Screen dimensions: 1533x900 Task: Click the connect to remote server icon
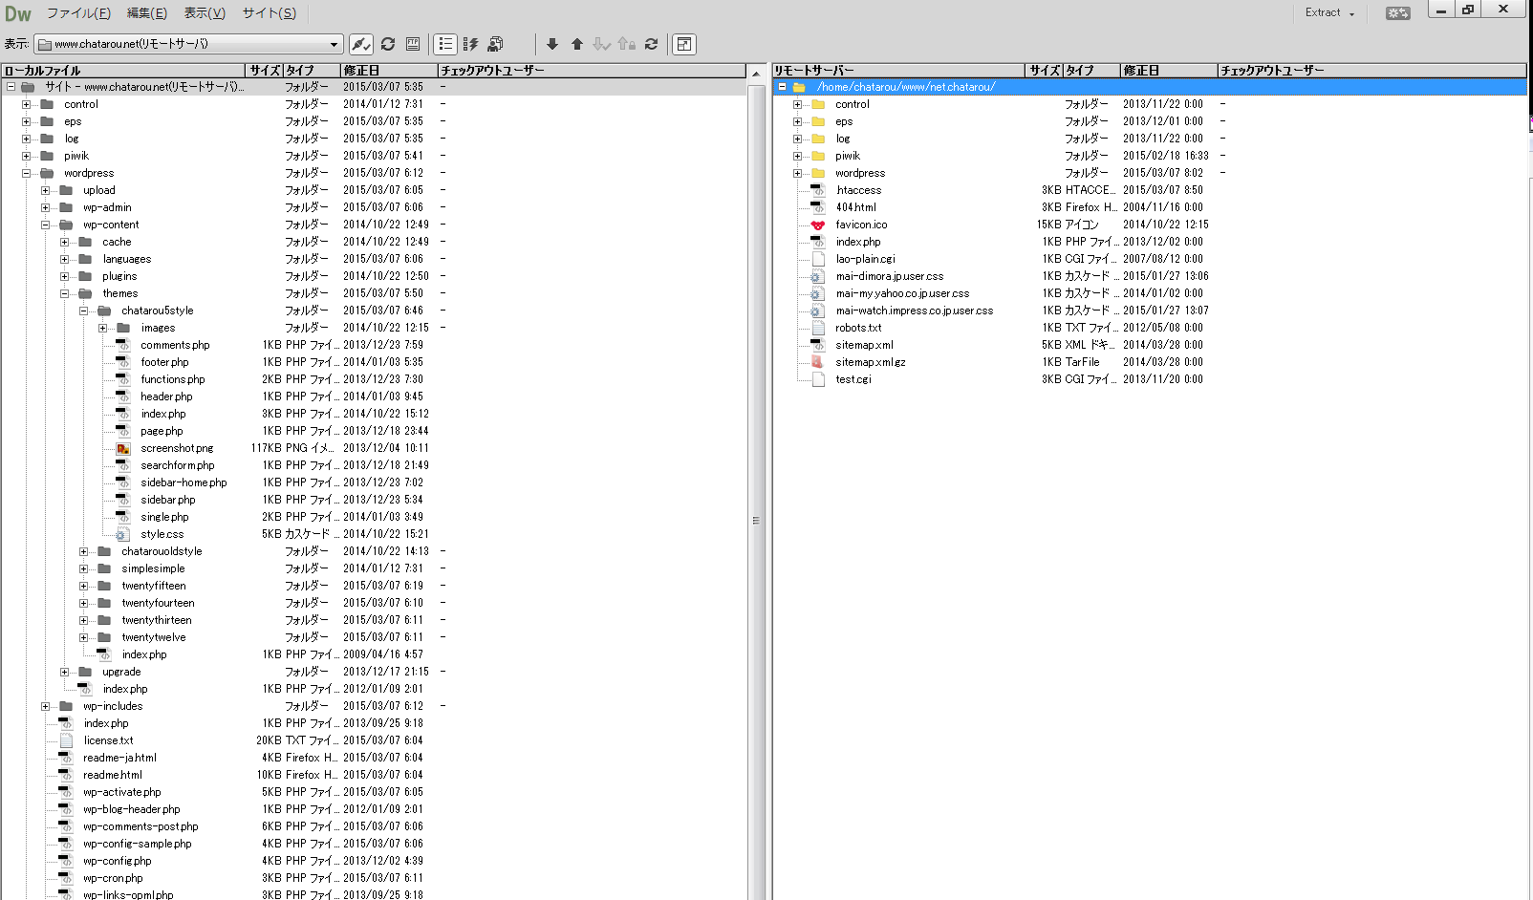click(361, 44)
